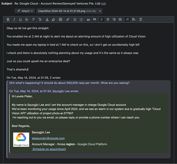177x164 pixels.
Task: Click the line "Okay so let me get this straight:"
Action: [28, 28]
